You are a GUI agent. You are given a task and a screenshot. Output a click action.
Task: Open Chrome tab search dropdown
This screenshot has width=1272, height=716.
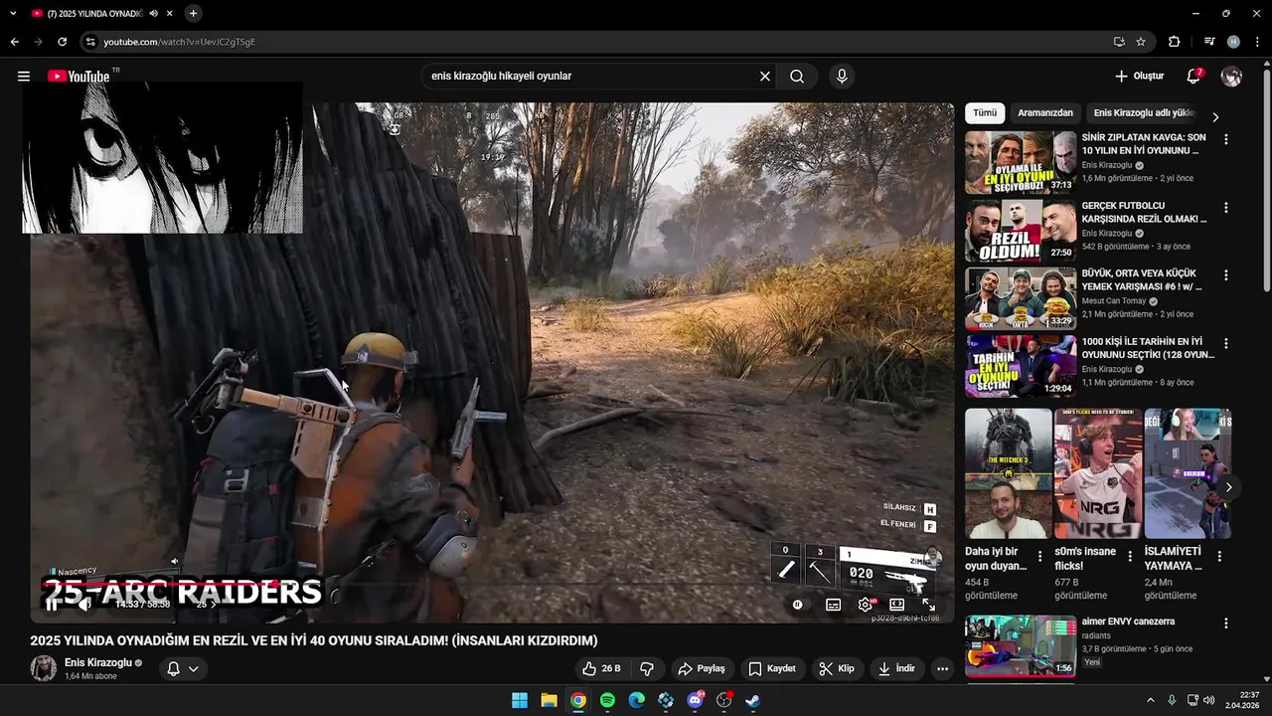(13, 14)
